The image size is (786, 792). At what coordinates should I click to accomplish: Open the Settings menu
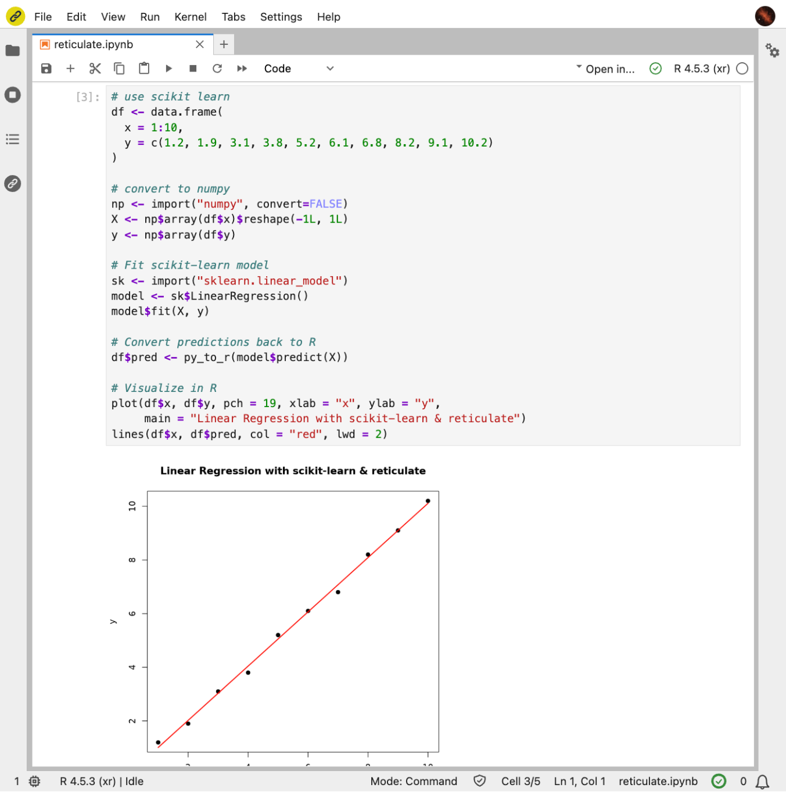(x=281, y=17)
